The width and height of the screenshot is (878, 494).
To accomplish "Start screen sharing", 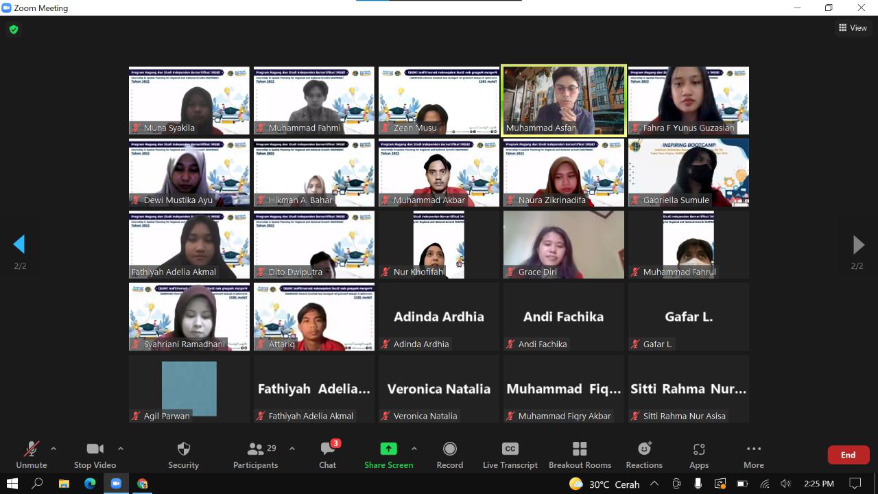I will [388, 455].
